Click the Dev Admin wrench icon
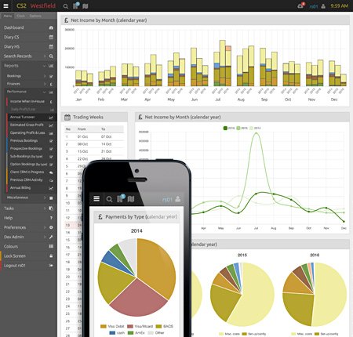Image resolution: width=353 pixels, height=337 pixels. pyautogui.click(x=51, y=237)
